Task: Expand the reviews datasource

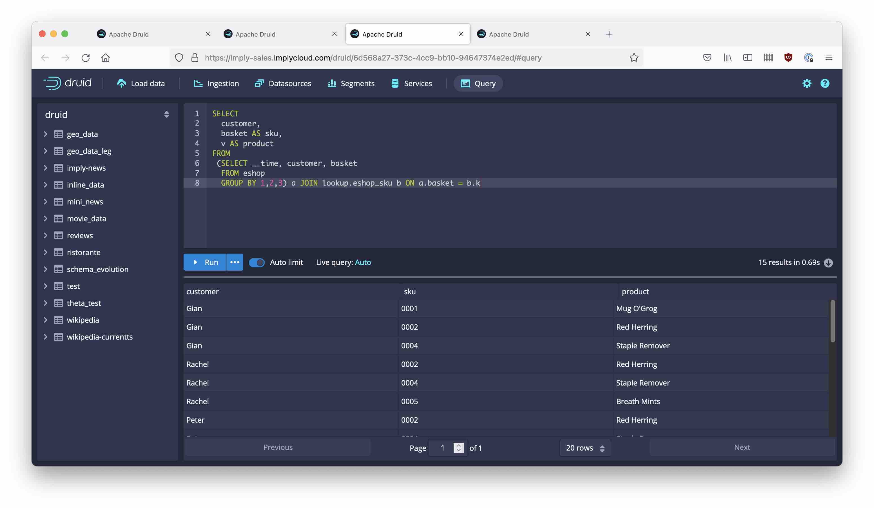Action: click(45, 235)
